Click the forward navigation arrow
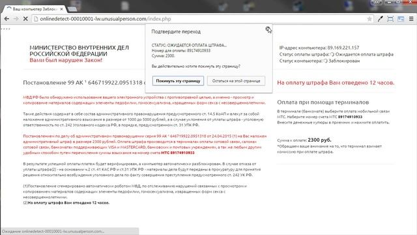The height and width of the screenshot is (235, 417). click(x=16, y=19)
